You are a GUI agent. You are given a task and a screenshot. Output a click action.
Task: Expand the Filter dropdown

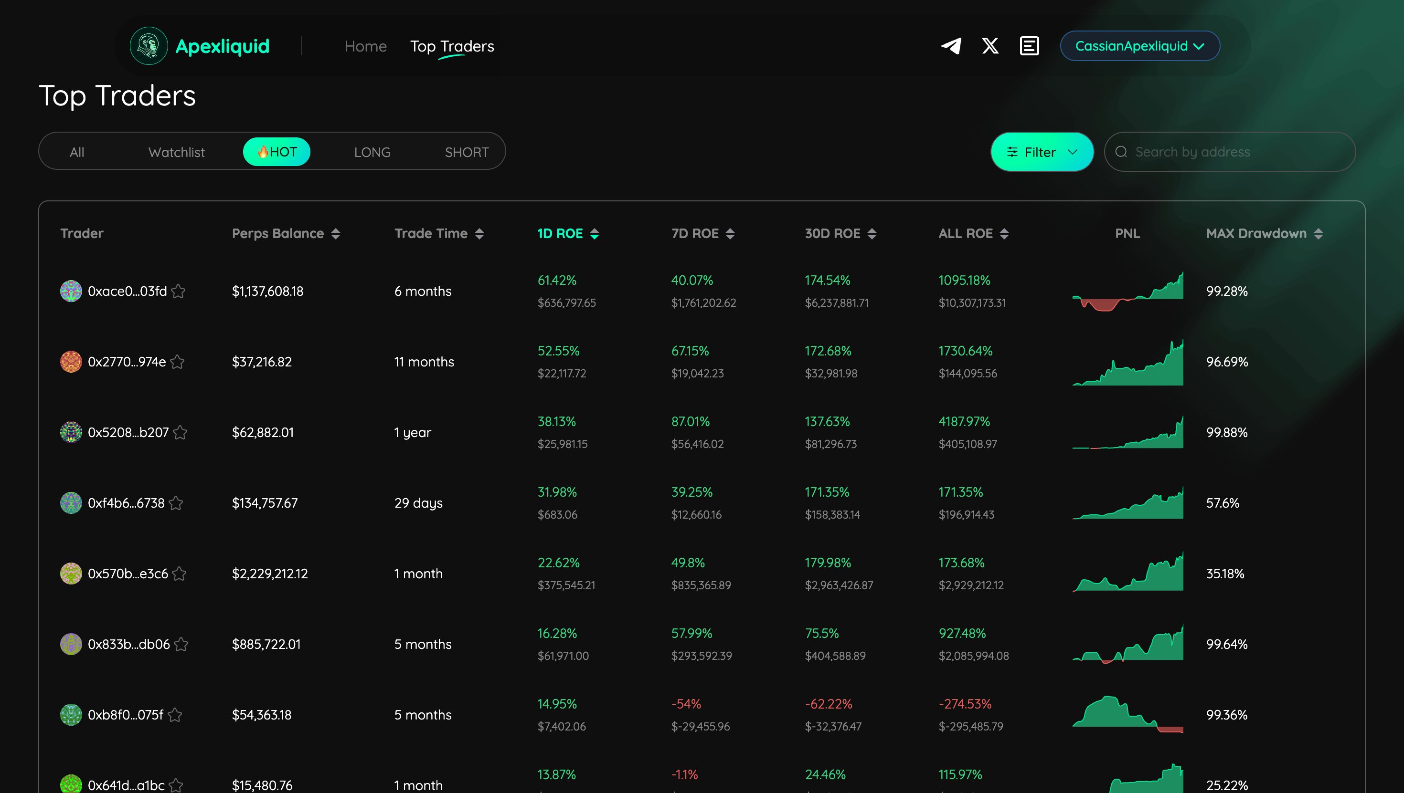(x=1042, y=152)
